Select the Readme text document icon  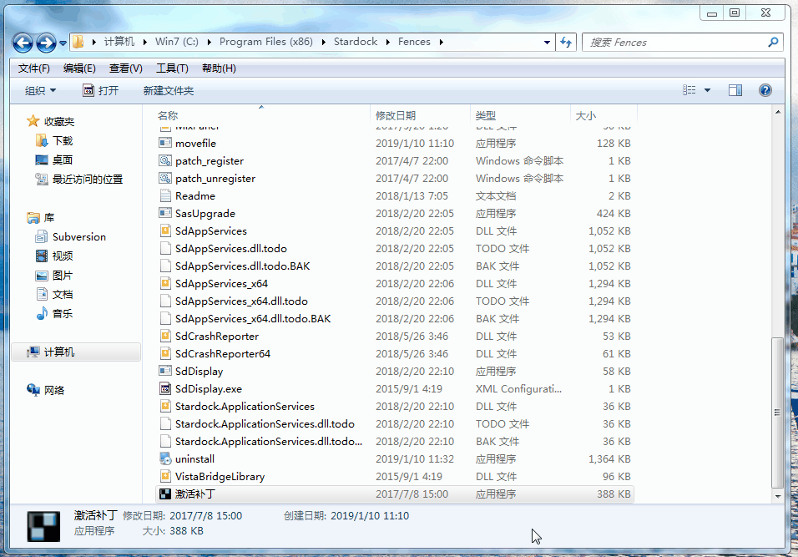click(165, 196)
